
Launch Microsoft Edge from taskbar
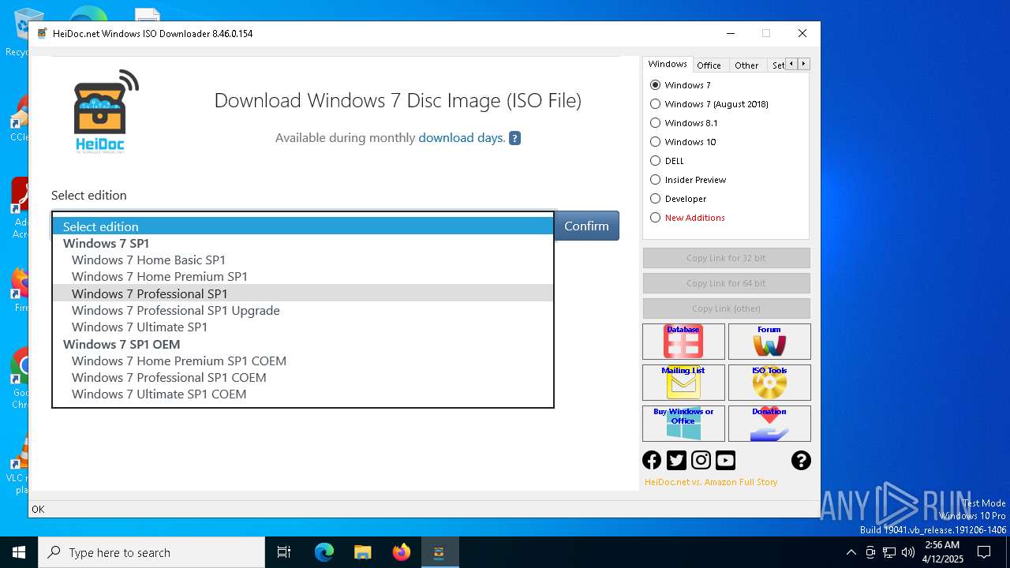point(324,552)
